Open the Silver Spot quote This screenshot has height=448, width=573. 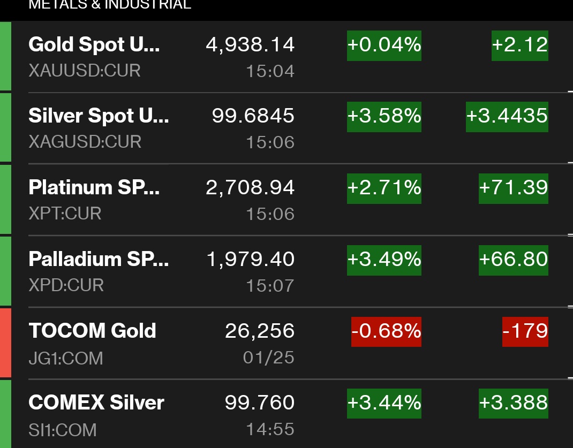(x=99, y=116)
